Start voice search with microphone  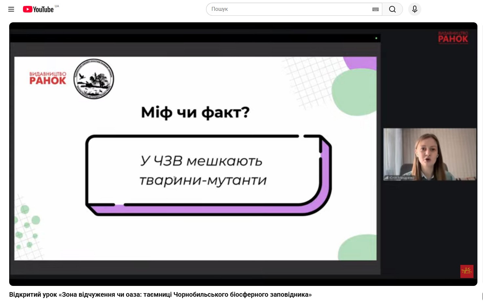(414, 9)
